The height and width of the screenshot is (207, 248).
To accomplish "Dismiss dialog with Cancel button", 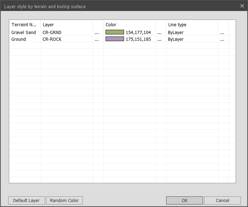I will click(x=222, y=200).
